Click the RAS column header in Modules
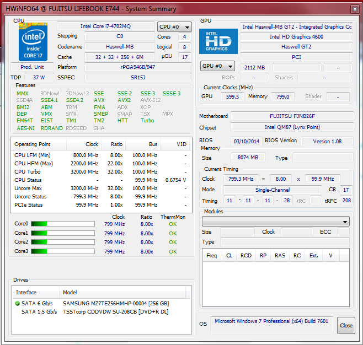 coord(280,256)
